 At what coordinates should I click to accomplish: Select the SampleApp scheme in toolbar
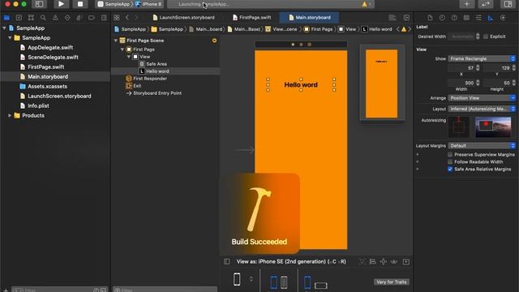pos(114,4)
